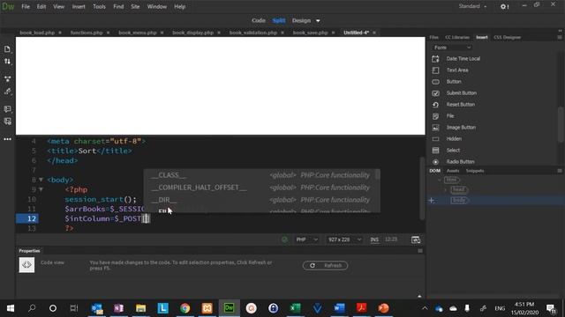Insert a Submit Button

461,93
